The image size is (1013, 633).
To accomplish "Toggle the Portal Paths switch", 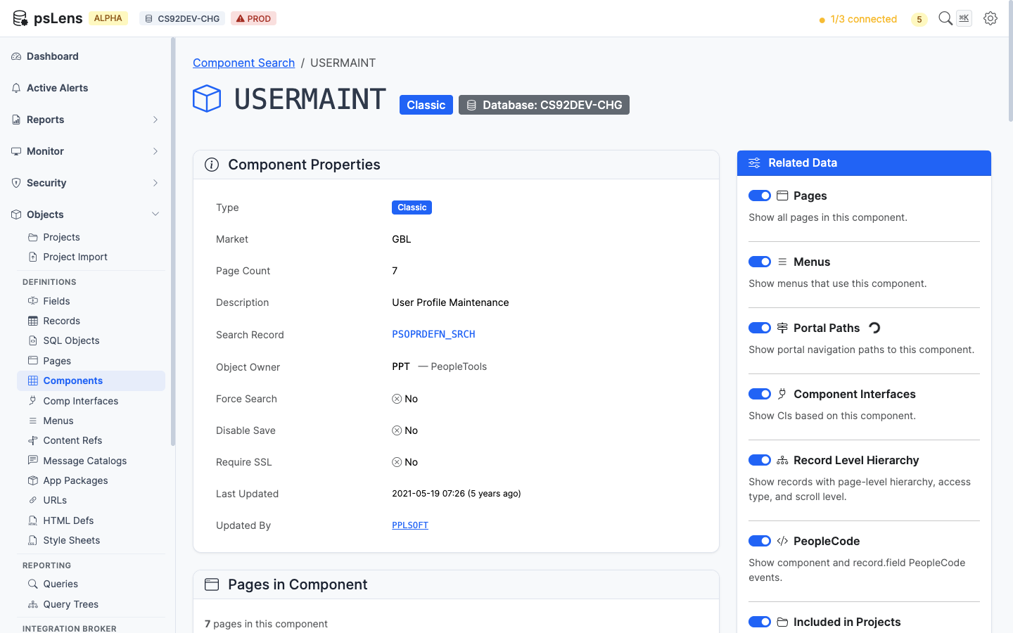I will (760, 328).
